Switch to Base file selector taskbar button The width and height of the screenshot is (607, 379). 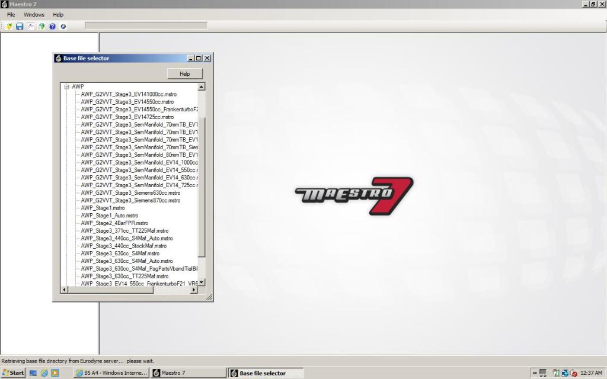[x=266, y=373]
